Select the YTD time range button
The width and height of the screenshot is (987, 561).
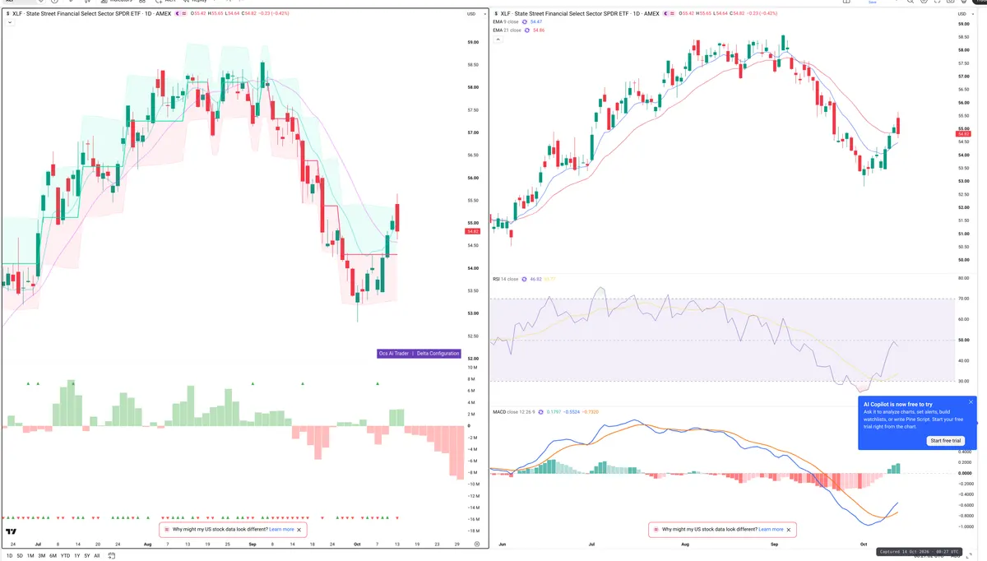pyautogui.click(x=65, y=556)
